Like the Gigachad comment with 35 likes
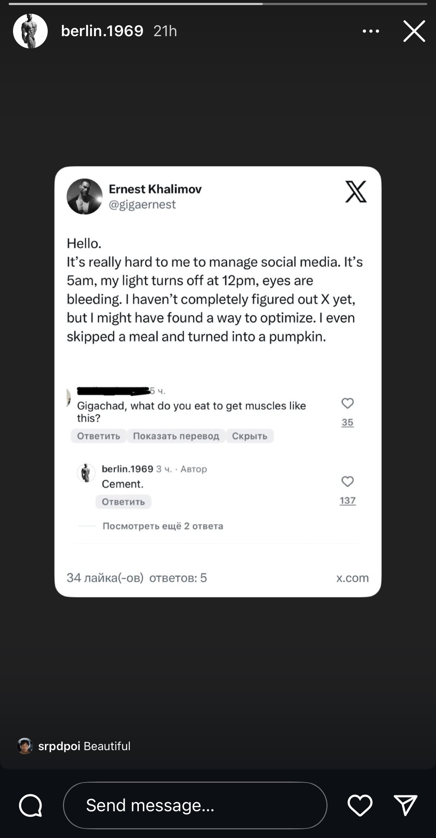Viewport: 436px width, 838px height. click(x=347, y=403)
